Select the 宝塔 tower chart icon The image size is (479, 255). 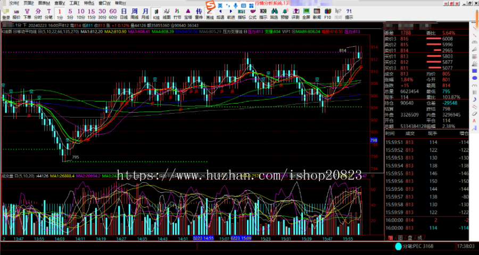click(188, 14)
